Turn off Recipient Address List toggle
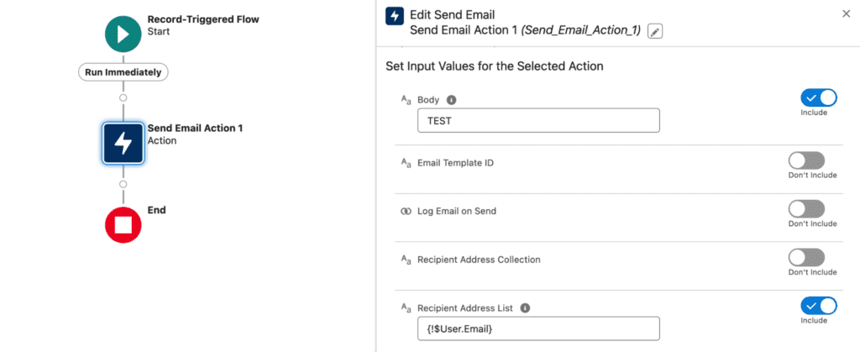The height and width of the screenshot is (352, 860). pos(819,306)
